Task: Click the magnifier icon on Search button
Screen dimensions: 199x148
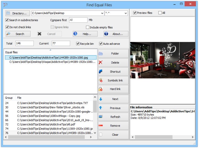Action: (8, 34)
